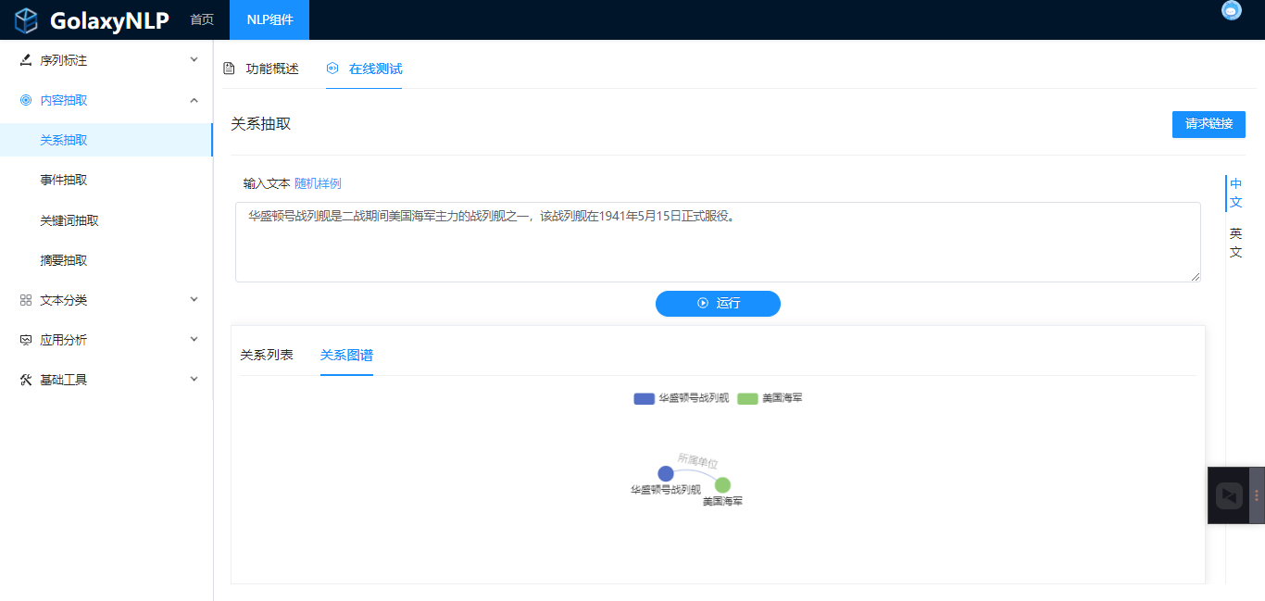The width and height of the screenshot is (1265, 601).
Task: Click the 功能概述 document icon
Action: [229, 69]
